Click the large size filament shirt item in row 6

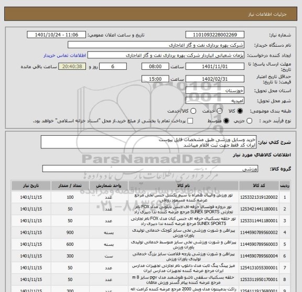(x=184, y=256)
